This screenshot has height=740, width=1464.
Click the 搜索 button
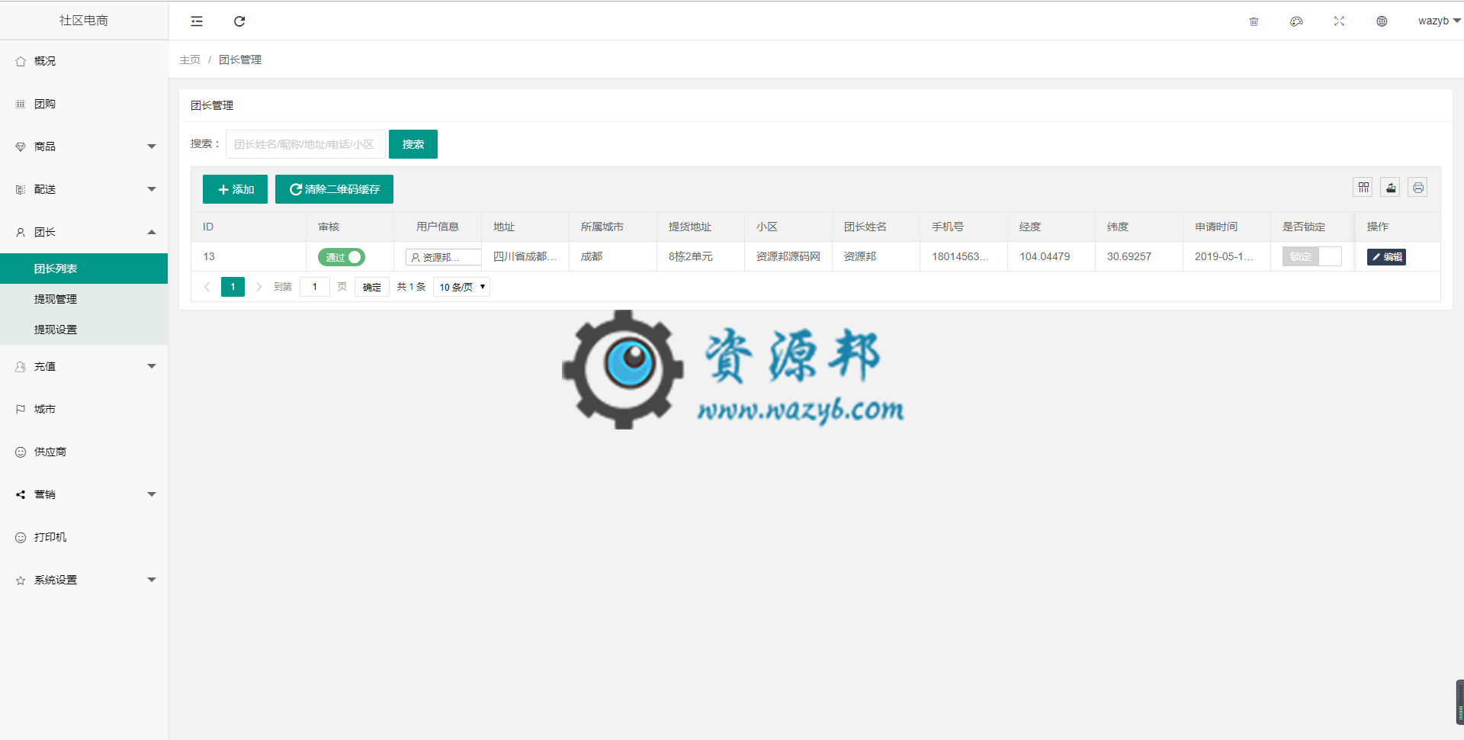click(413, 144)
